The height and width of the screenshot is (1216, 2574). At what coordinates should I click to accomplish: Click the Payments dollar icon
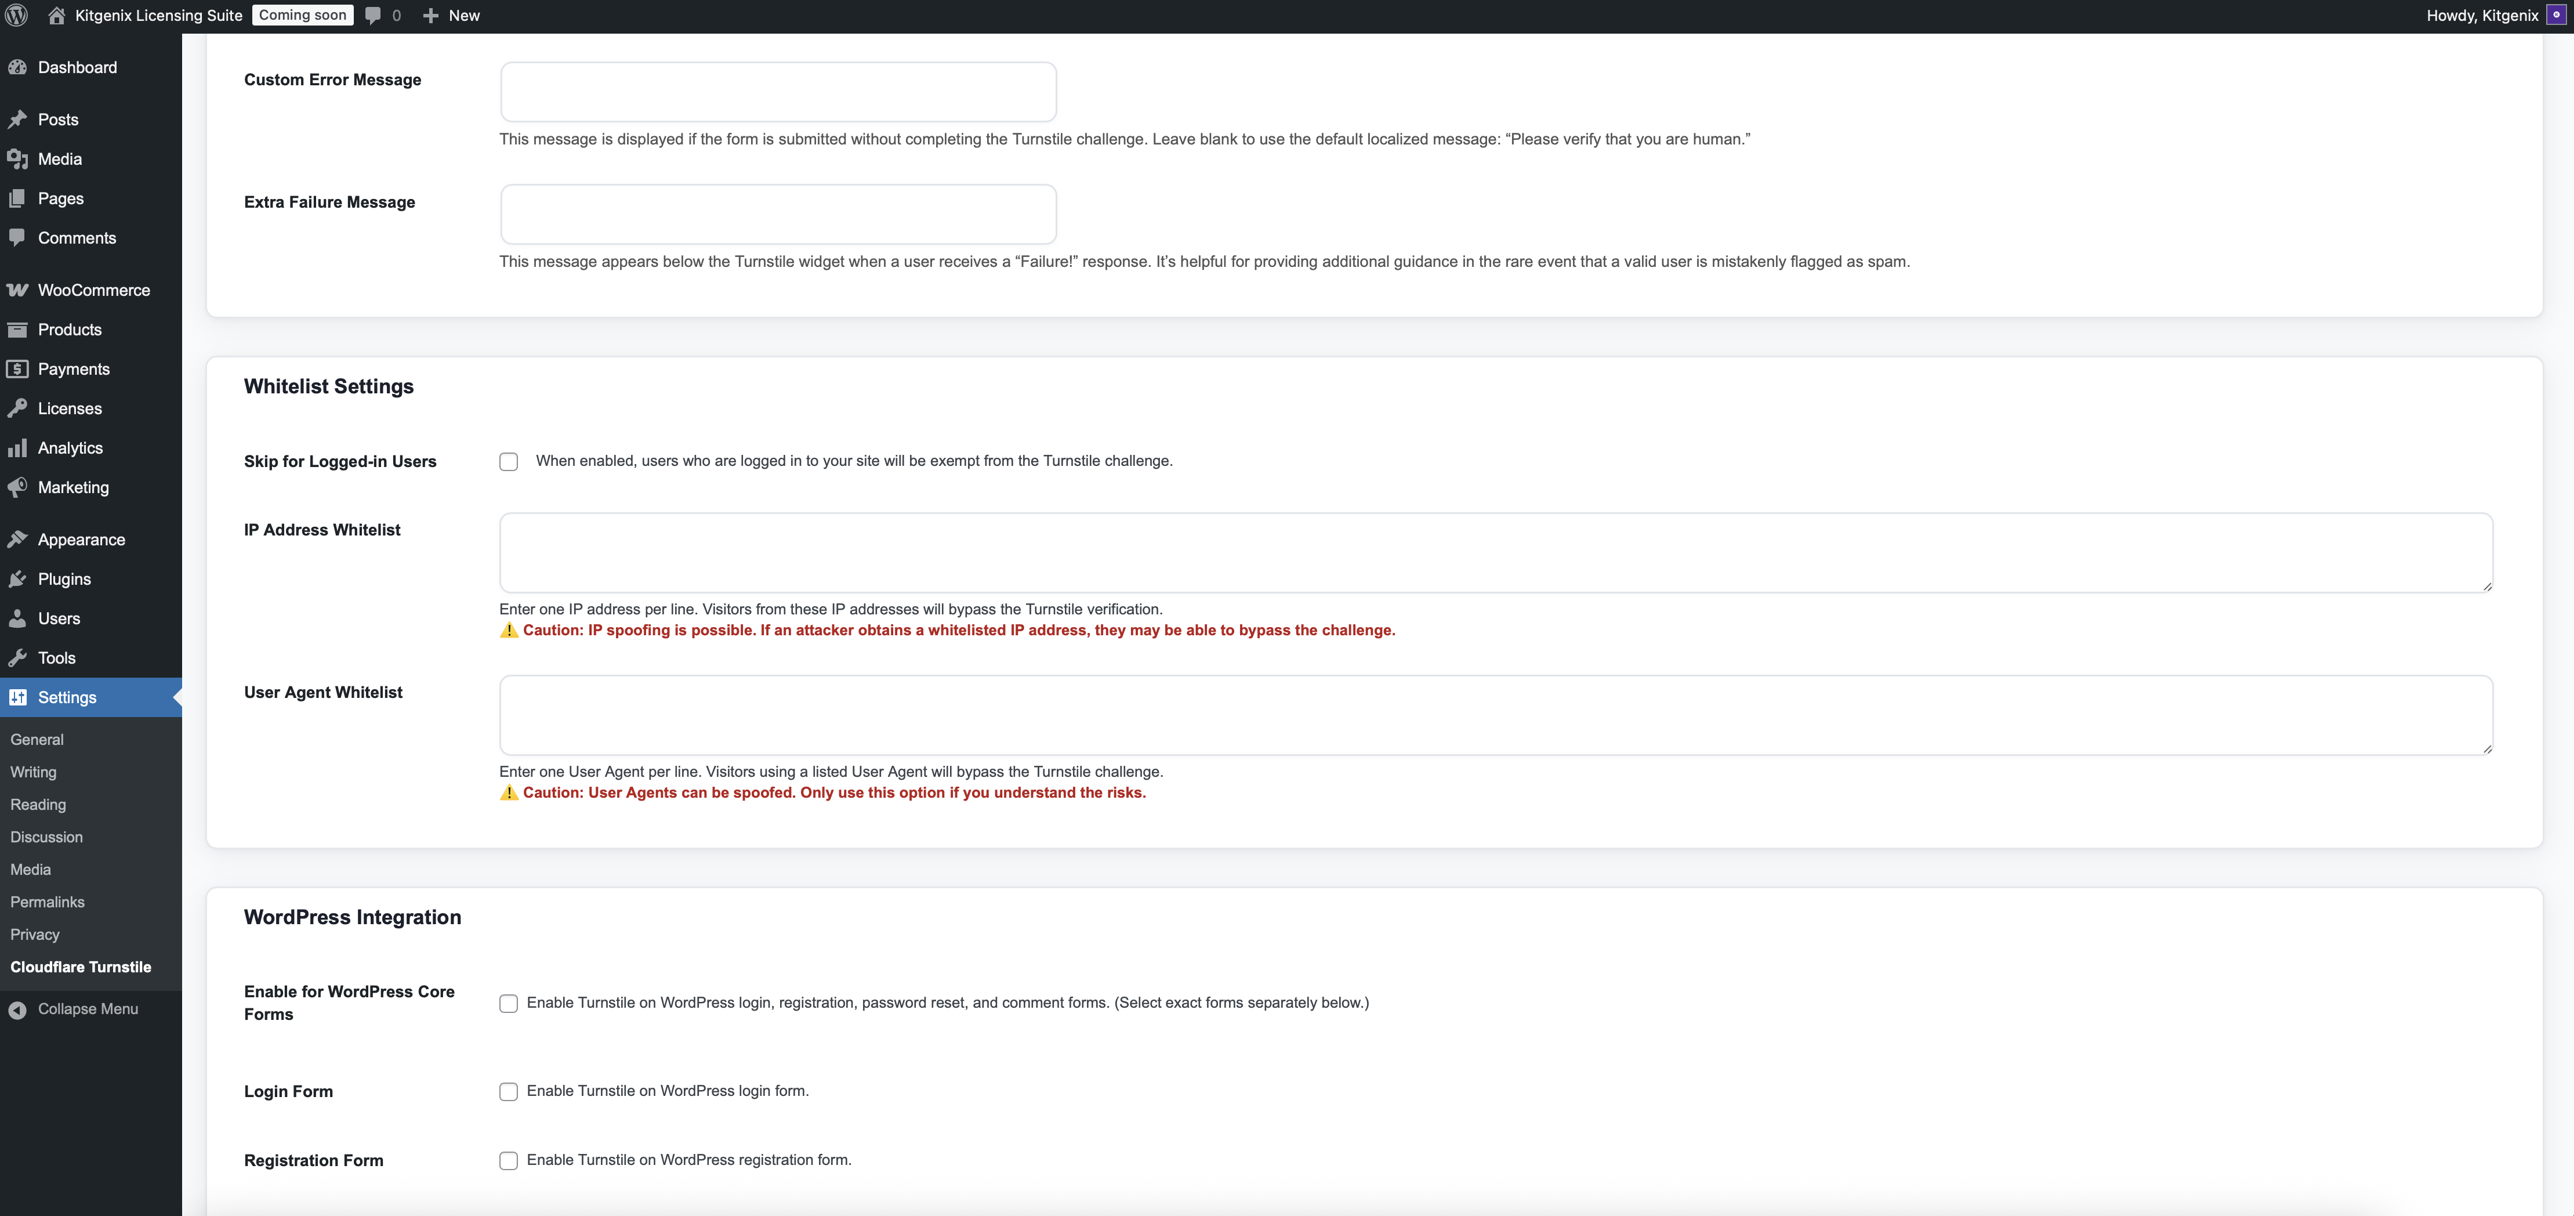click(x=17, y=369)
